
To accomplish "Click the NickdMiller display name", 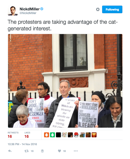I will 30,9.
